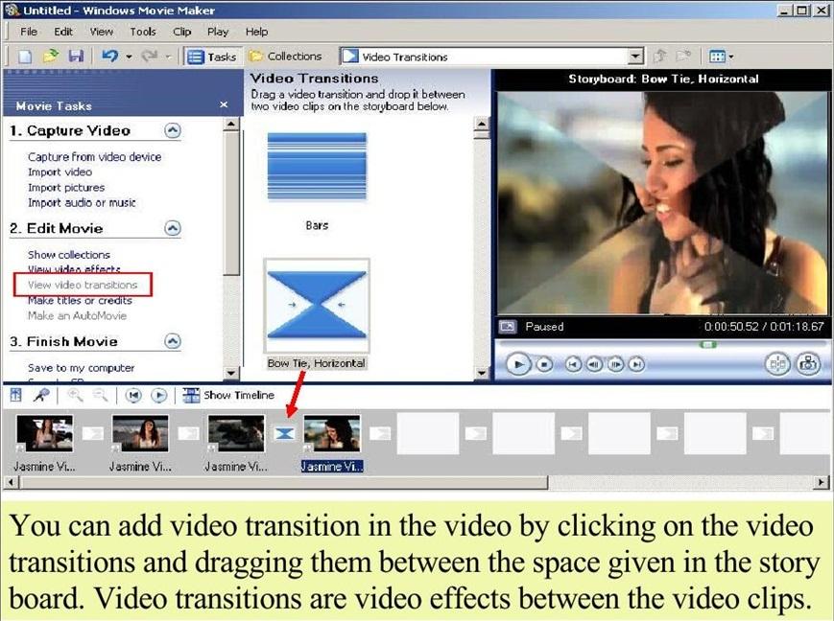The image size is (834, 621).
Task: Toggle the Collections pane button
Action: tap(286, 57)
